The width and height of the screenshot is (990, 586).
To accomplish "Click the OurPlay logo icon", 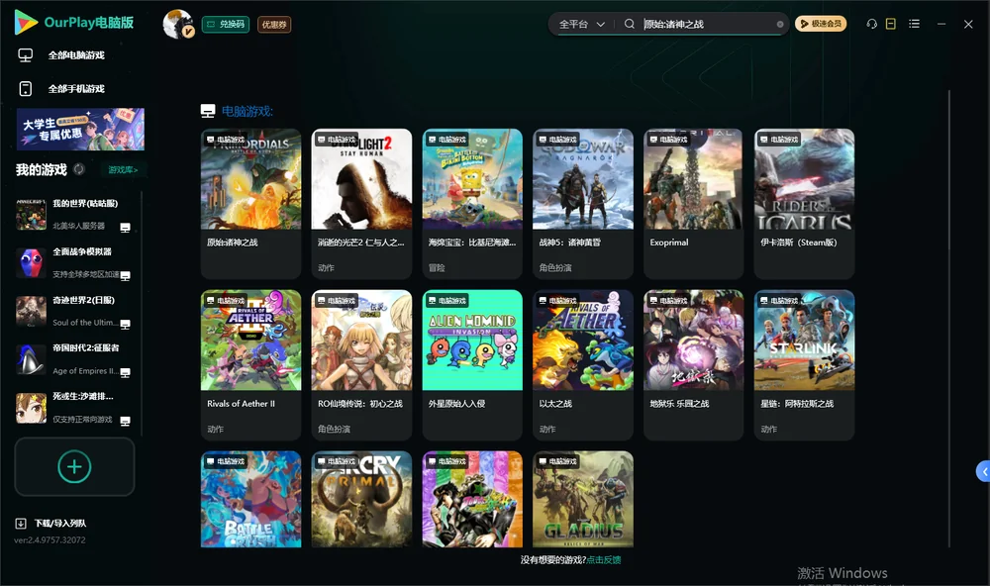I will pos(26,23).
